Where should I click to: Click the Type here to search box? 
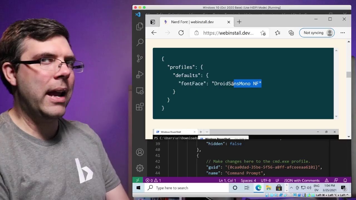[x=187, y=188]
